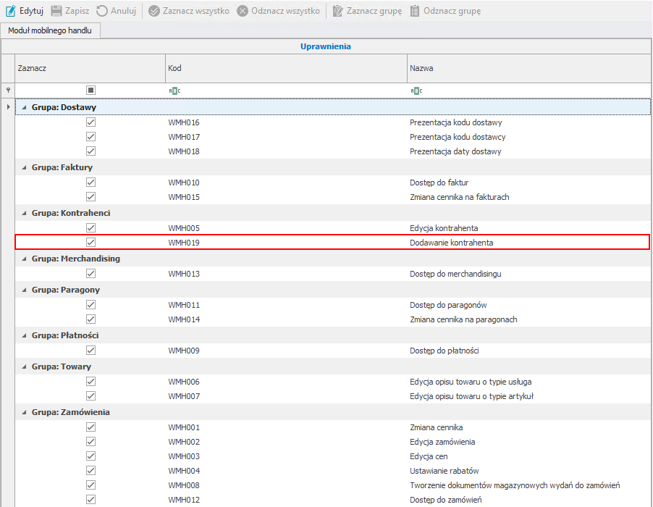Screen dimensions: 653x507
Task: Uncheck the WMH016 Prezentacja kodu dostawy checkbox
Action: [x=90, y=122]
